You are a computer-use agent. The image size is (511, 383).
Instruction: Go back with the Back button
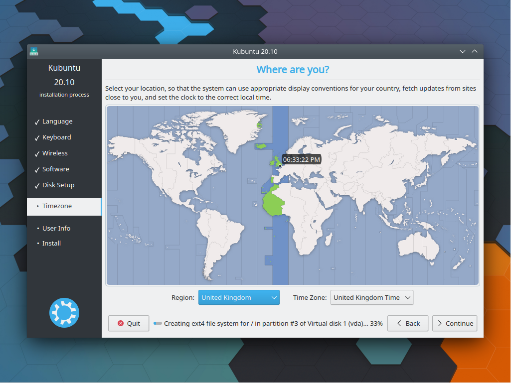pyautogui.click(x=408, y=323)
